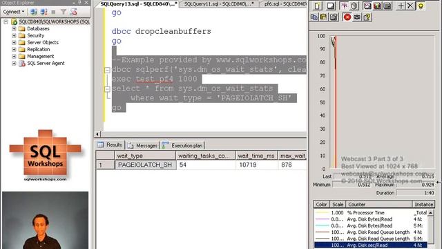
Task: Expand the SQL Server Agent node
Action: point(14,63)
